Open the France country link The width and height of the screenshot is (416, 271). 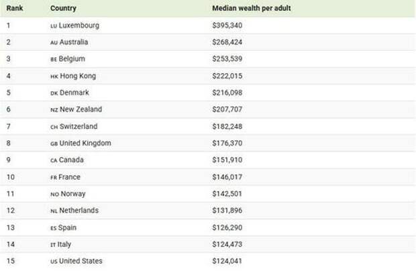[x=70, y=177]
